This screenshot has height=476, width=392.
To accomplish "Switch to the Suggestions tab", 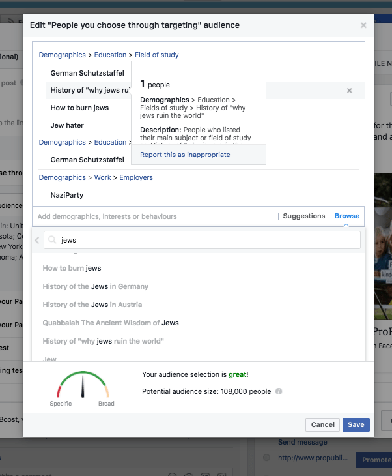I will pos(303,216).
